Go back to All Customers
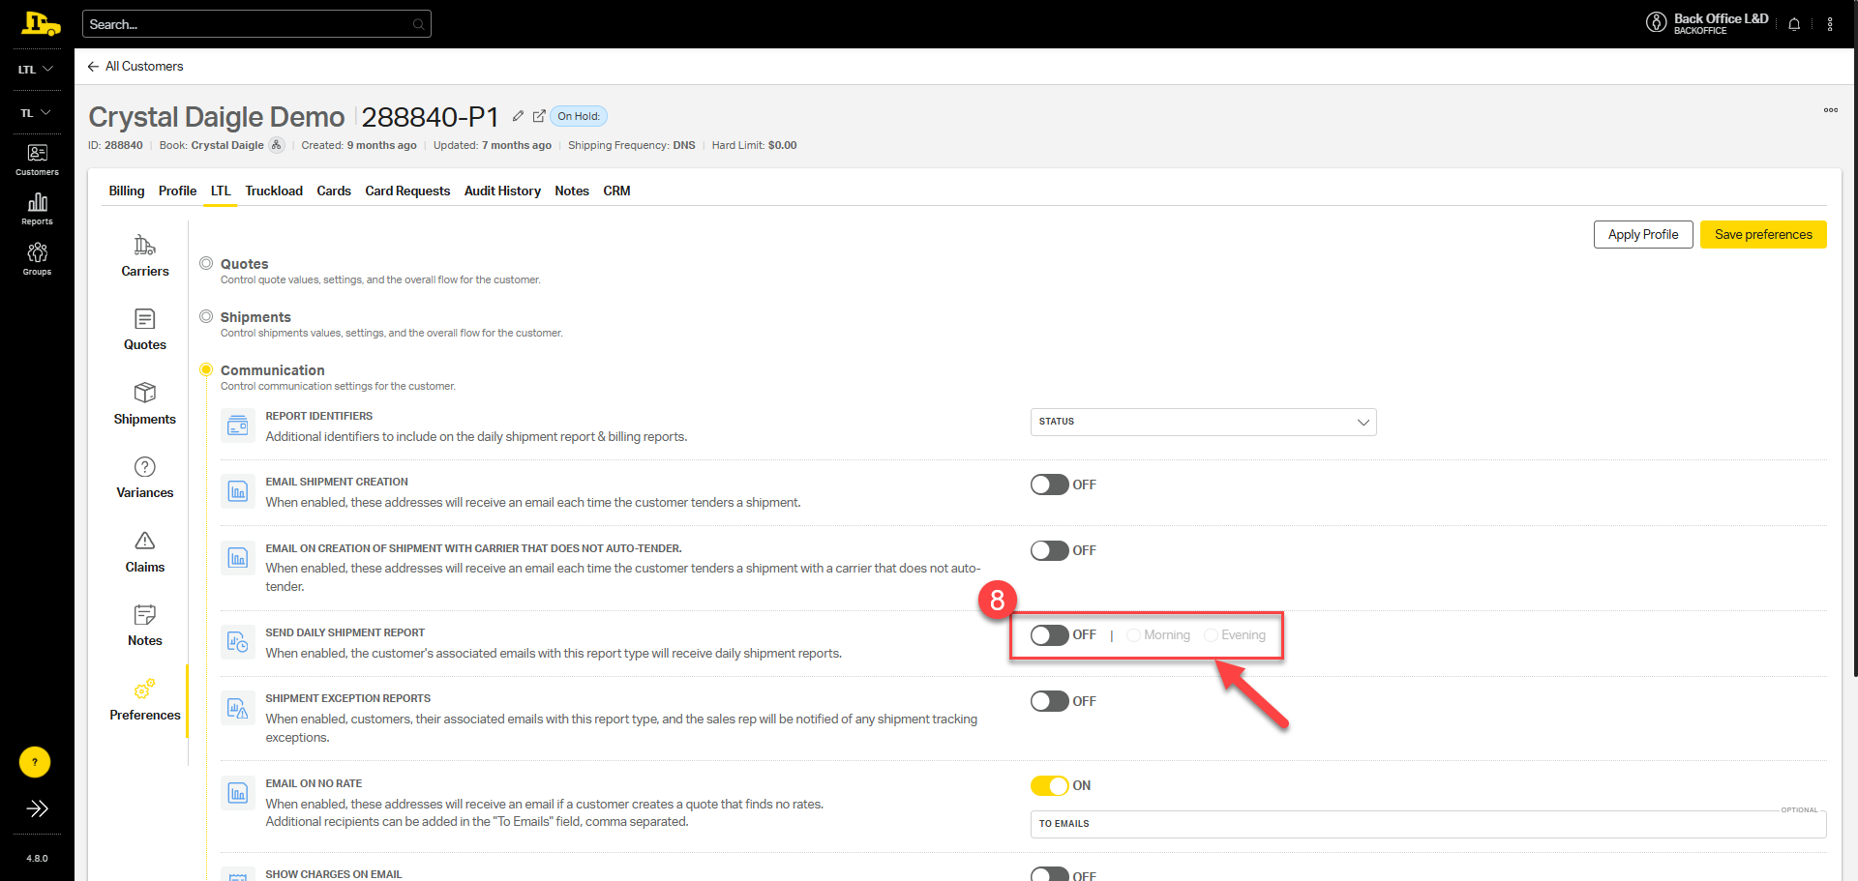Screen dimensions: 1858x881 coord(135,66)
